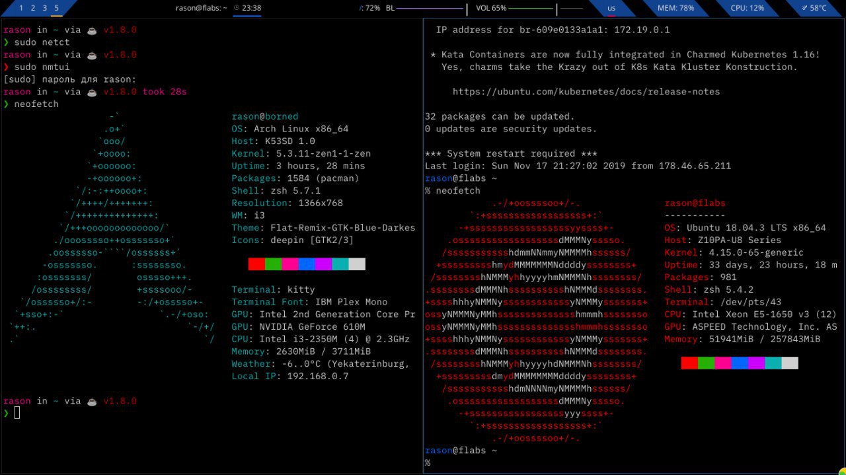Switch to workspace 2 in the bar
Viewport: 846px width, 475px height.
[33, 8]
